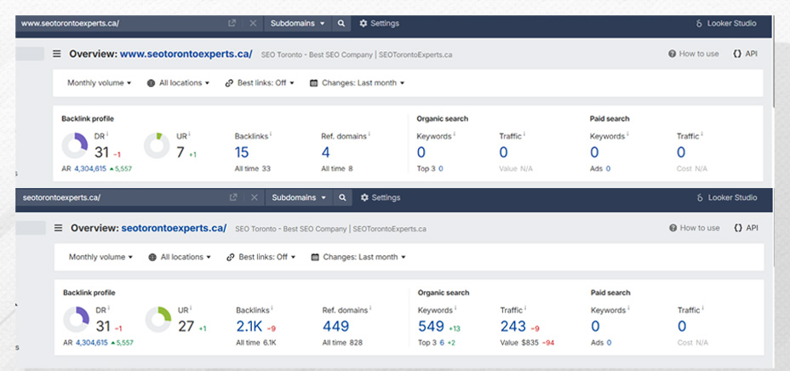Click search magnifier in the top panel
This screenshot has height=371, width=790.
(x=341, y=23)
